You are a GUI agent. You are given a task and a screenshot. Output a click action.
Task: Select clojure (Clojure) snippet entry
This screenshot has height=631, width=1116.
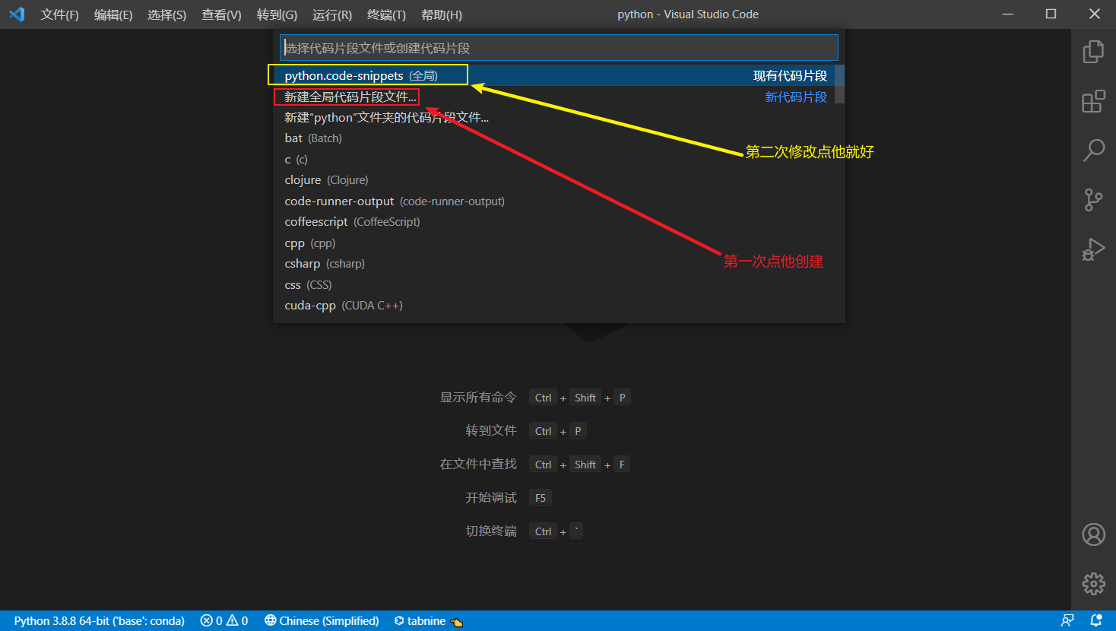click(553, 180)
